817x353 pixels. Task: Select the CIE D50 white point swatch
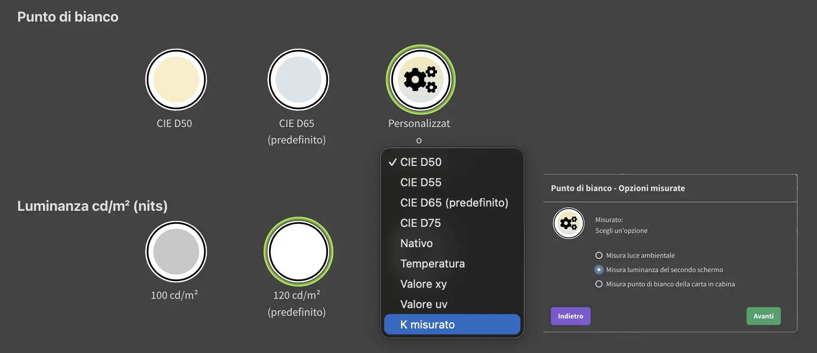pyautogui.click(x=176, y=80)
